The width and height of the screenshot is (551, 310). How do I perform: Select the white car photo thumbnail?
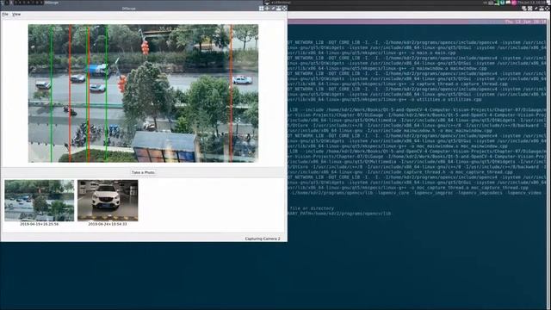[x=108, y=201]
